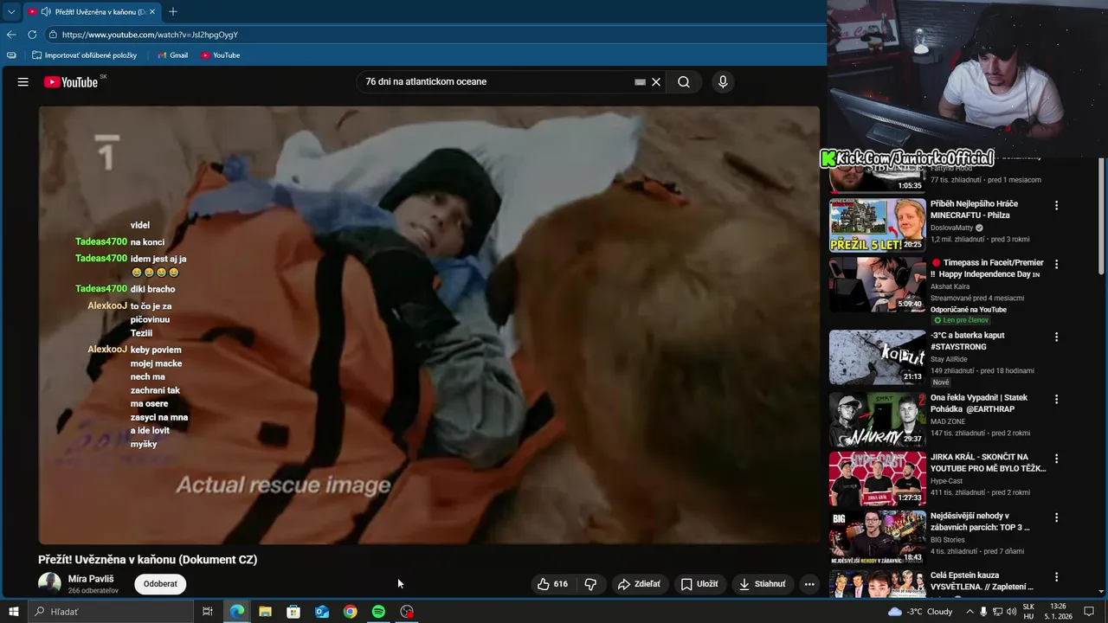Click the page scrollbar on right edge

coord(1102,216)
